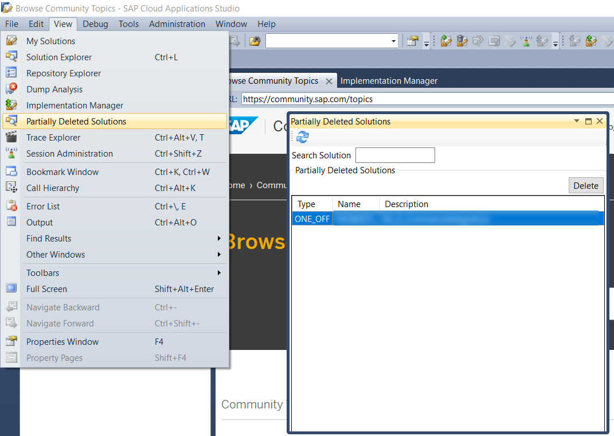
Task: Open the Administration menu
Action: 177,24
